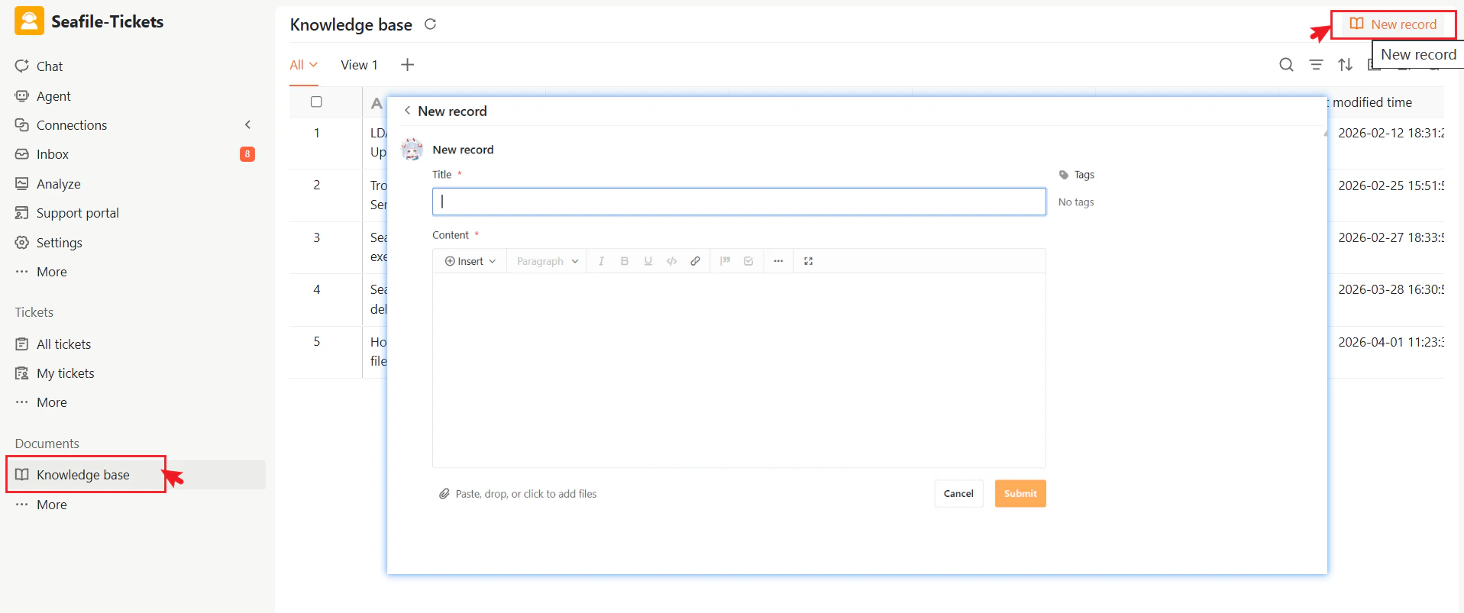Toggle the select-all rows checkbox
1464x613 pixels.
316,102
